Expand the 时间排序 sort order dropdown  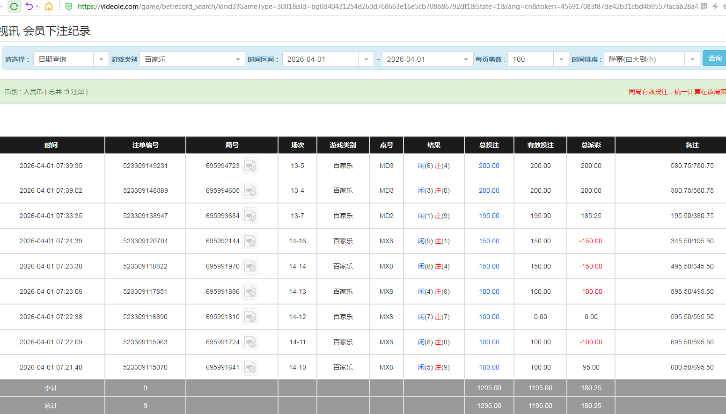pyautogui.click(x=692, y=59)
